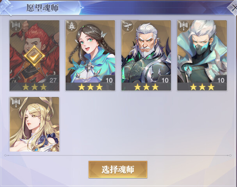The width and height of the screenshot is (237, 187).
Task: Click the 选择魂师 button
Action: coord(118,169)
